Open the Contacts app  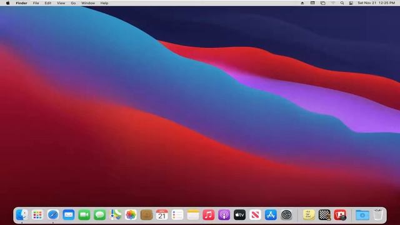pos(146,215)
